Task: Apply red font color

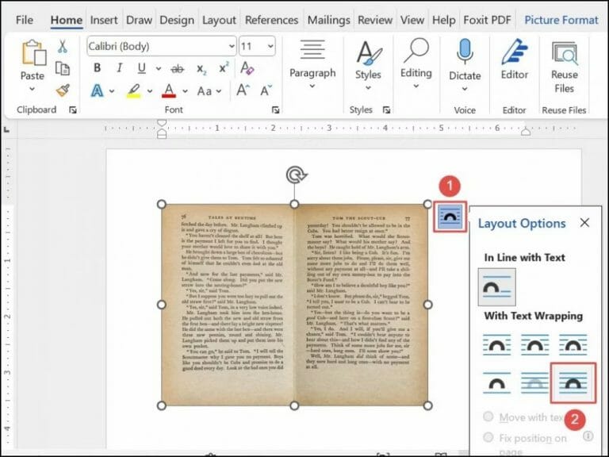Action: pos(169,91)
